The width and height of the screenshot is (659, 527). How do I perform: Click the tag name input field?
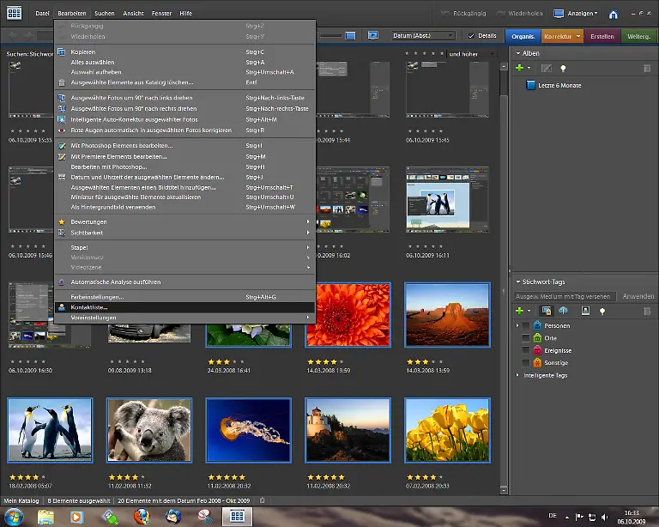point(565,296)
